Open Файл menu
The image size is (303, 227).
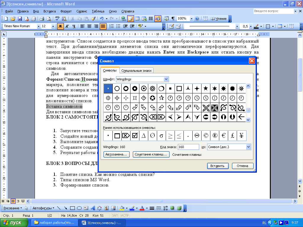click(x=9, y=11)
